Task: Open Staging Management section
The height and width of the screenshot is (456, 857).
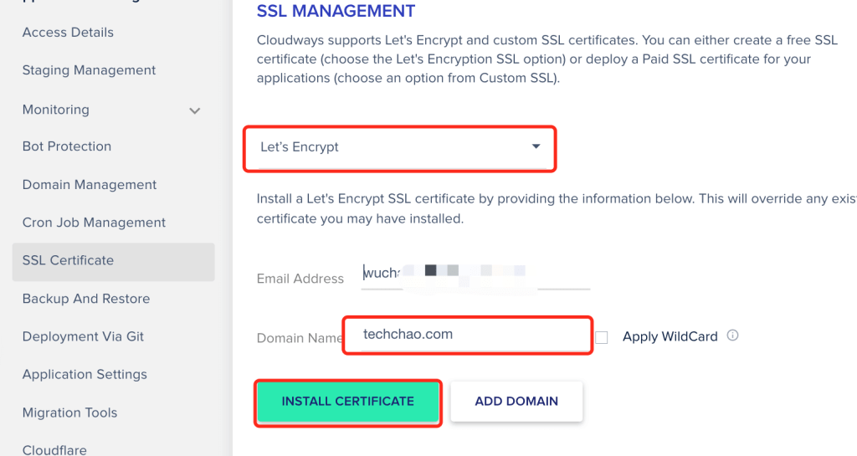Action: (89, 70)
